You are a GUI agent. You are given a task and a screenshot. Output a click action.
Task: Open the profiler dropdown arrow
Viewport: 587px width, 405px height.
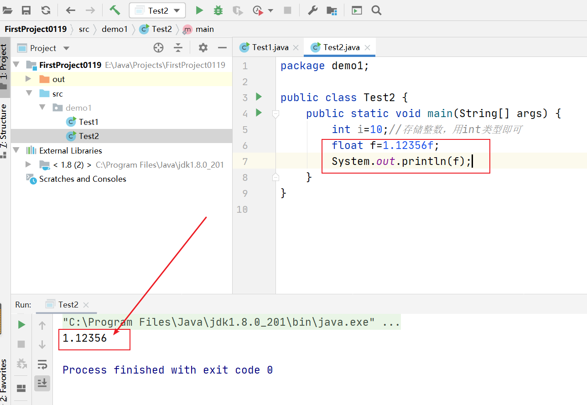coord(270,10)
